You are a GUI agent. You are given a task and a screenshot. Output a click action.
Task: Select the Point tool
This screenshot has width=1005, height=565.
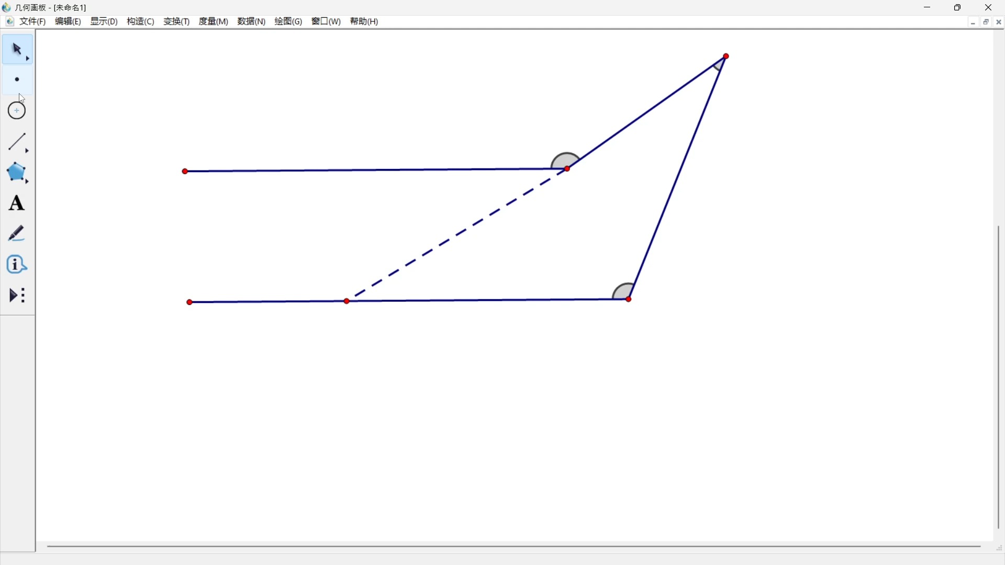pos(17,80)
